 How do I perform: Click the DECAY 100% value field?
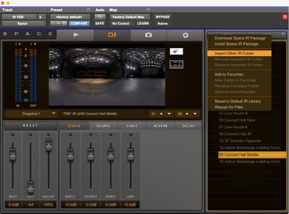48,205
